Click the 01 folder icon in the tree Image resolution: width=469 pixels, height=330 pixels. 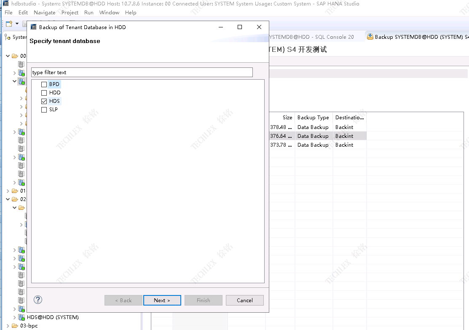[x=15, y=191]
